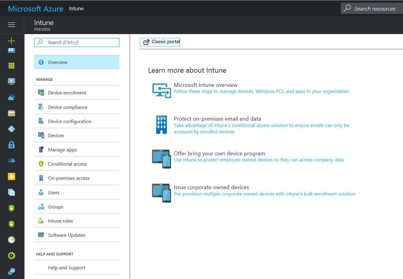
Task: Select the orange diamond icon in the left rail
Action: [x=12, y=176]
